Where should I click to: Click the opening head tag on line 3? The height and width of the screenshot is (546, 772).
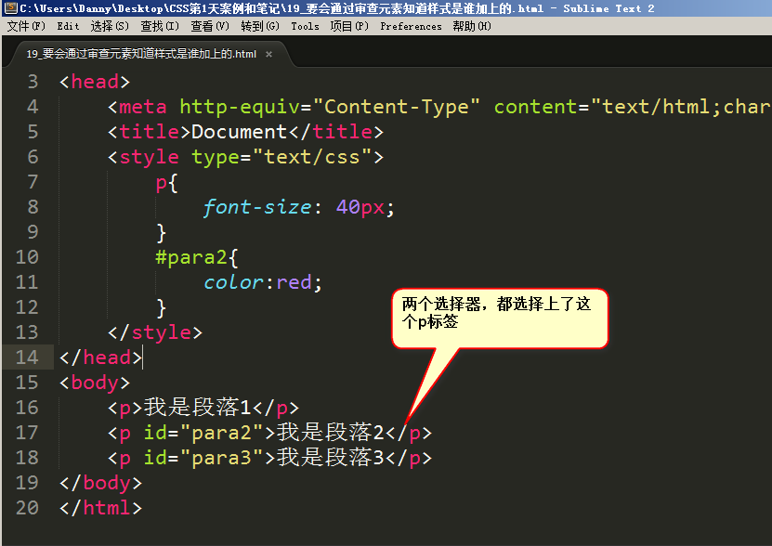click(95, 82)
